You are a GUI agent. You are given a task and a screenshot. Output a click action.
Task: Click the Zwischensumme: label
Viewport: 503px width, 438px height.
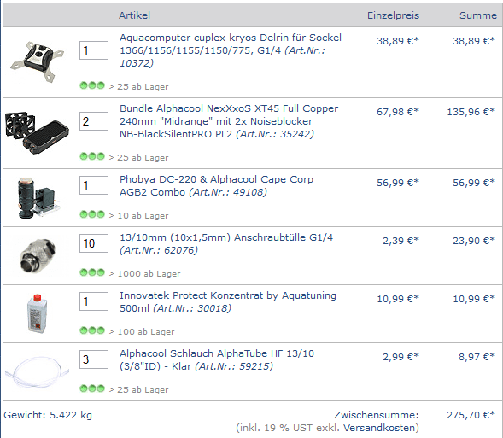[377, 415]
